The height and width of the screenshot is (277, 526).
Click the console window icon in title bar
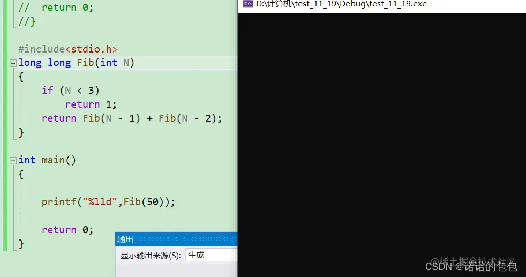248,4
